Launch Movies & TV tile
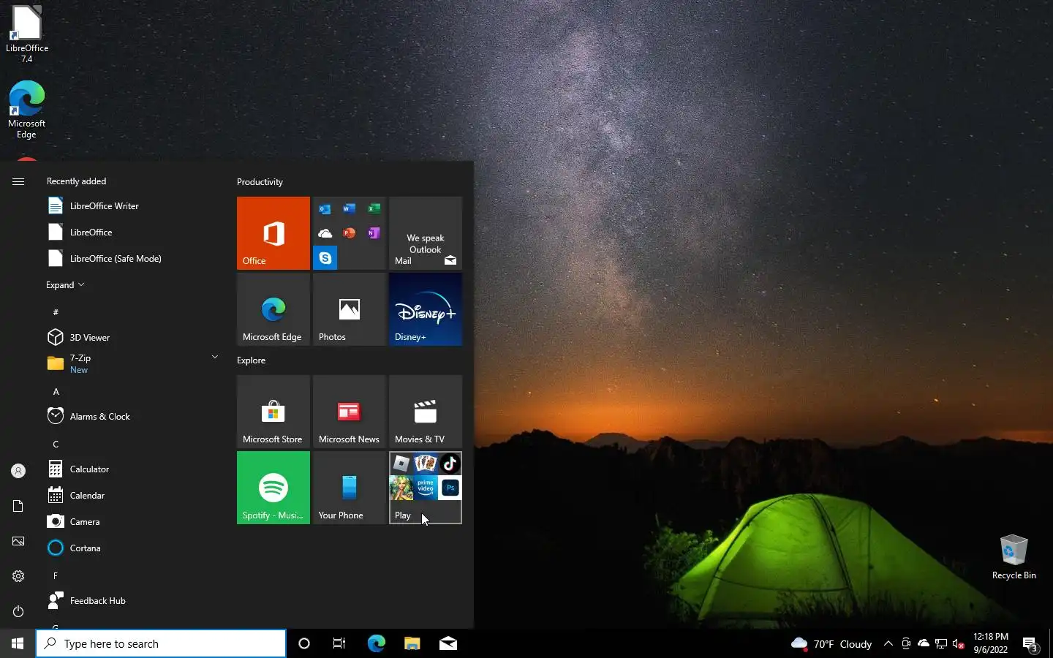 (x=426, y=412)
